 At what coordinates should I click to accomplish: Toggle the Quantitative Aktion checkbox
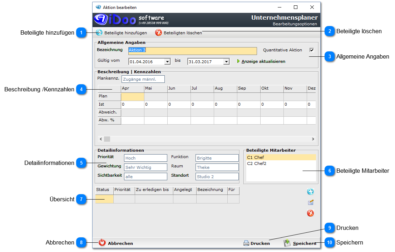[x=312, y=50]
